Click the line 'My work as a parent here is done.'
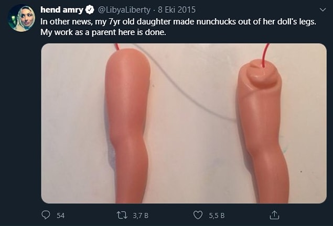The width and height of the screenshot is (333, 226). click(x=103, y=32)
